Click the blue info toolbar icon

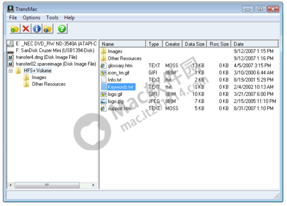coord(36,29)
